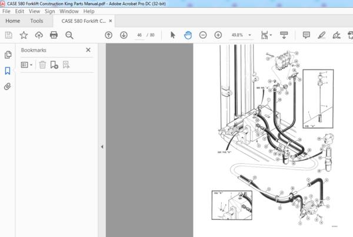Screen dimensions: 353x237
Task: Click the find current bookmark icon
Action: tap(66, 65)
